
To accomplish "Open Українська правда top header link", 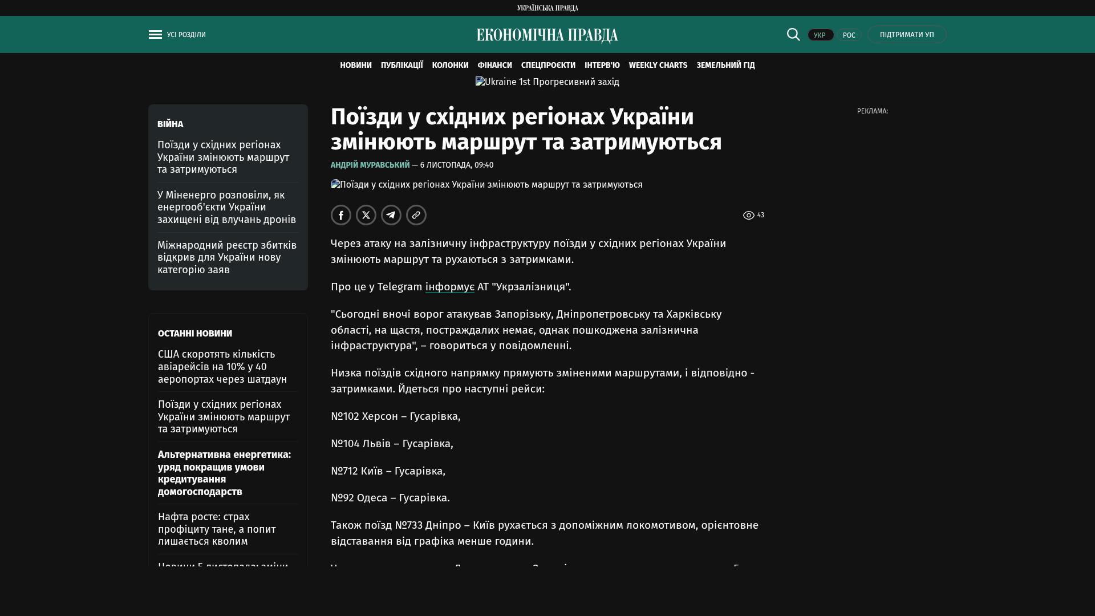I will pos(547,8).
